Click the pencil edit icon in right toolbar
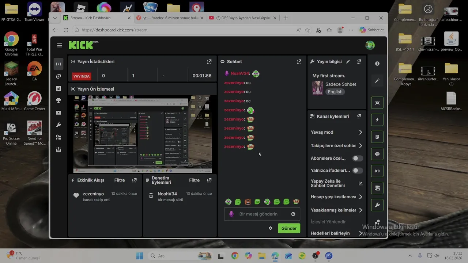468x263 pixels. pyautogui.click(x=377, y=81)
